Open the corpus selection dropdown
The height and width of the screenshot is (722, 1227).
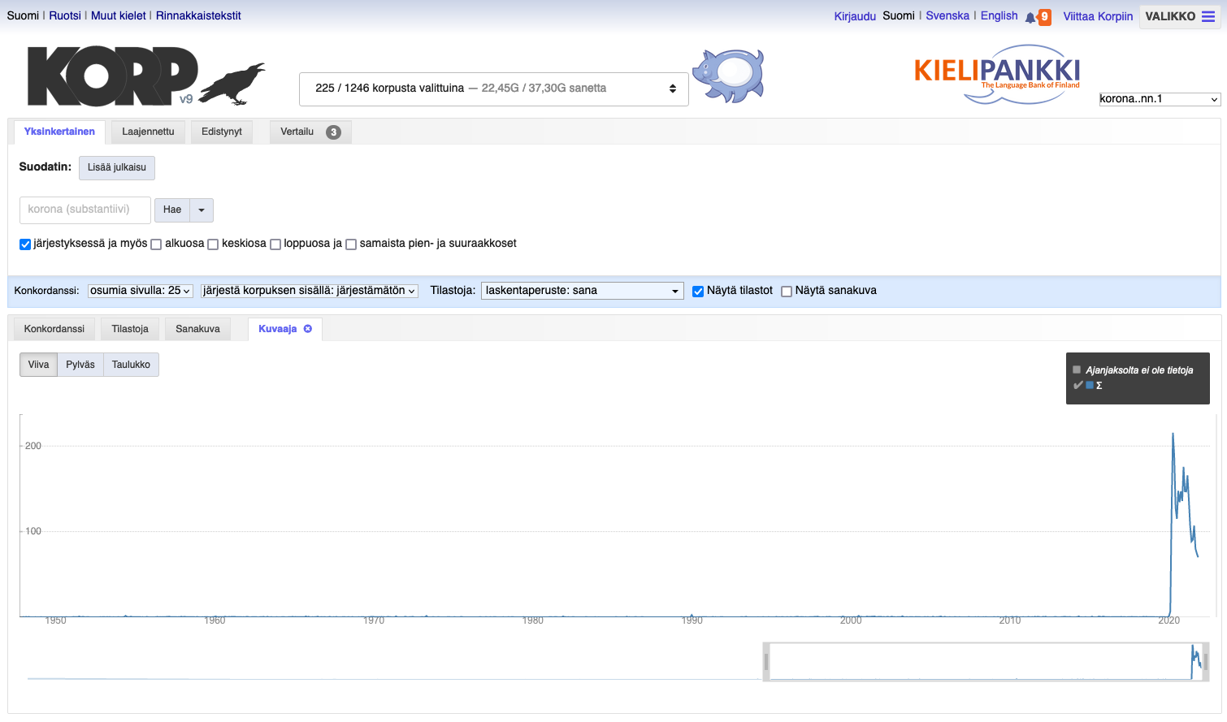pyautogui.click(x=493, y=89)
